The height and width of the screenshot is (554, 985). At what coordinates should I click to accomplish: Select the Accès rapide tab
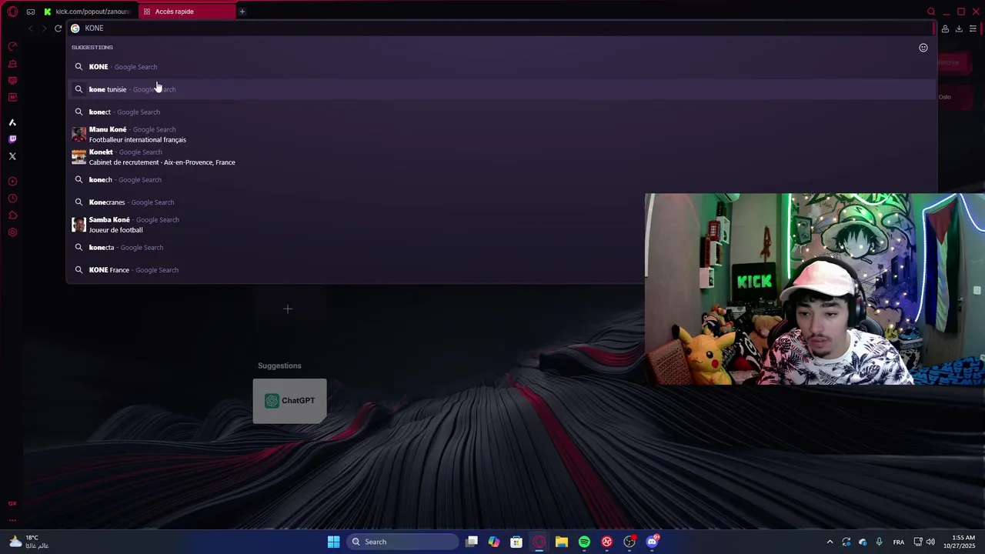coord(187,12)
